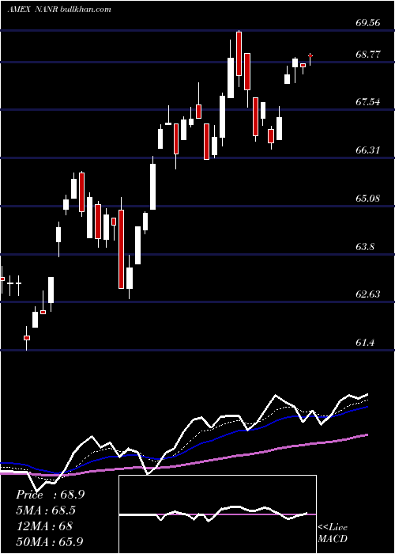Screen dimensions: 395x554
Task: Click the 69.56 price level label
Action: point(368,23)
